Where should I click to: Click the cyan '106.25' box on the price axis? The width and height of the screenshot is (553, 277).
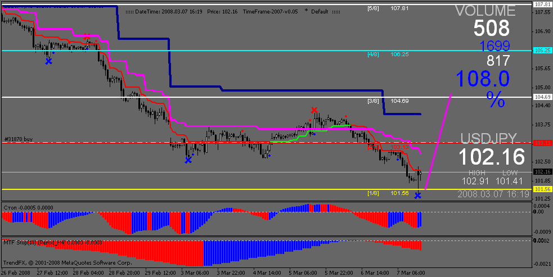pyautogui.click(x=542, y=51)
